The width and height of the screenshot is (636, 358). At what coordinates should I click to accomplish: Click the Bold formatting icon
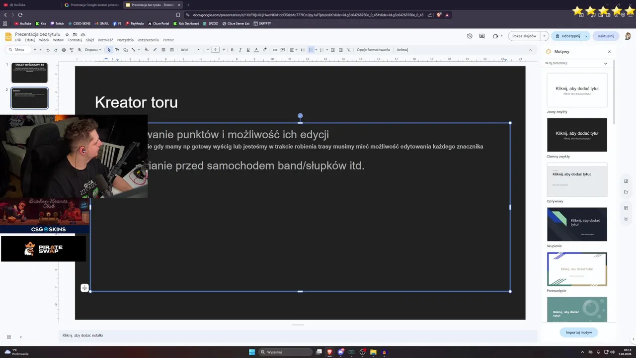pyautogui.click(x=232, y=50)
